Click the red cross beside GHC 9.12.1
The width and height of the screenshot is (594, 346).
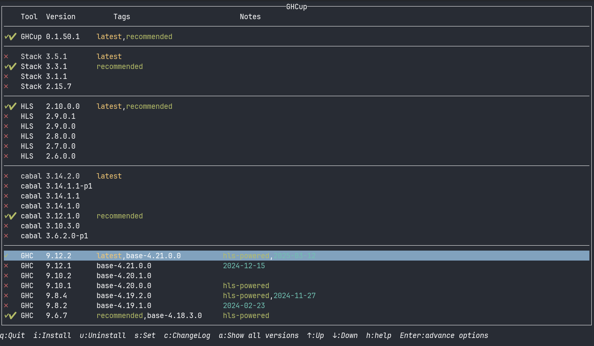click(x=6, y=266)
